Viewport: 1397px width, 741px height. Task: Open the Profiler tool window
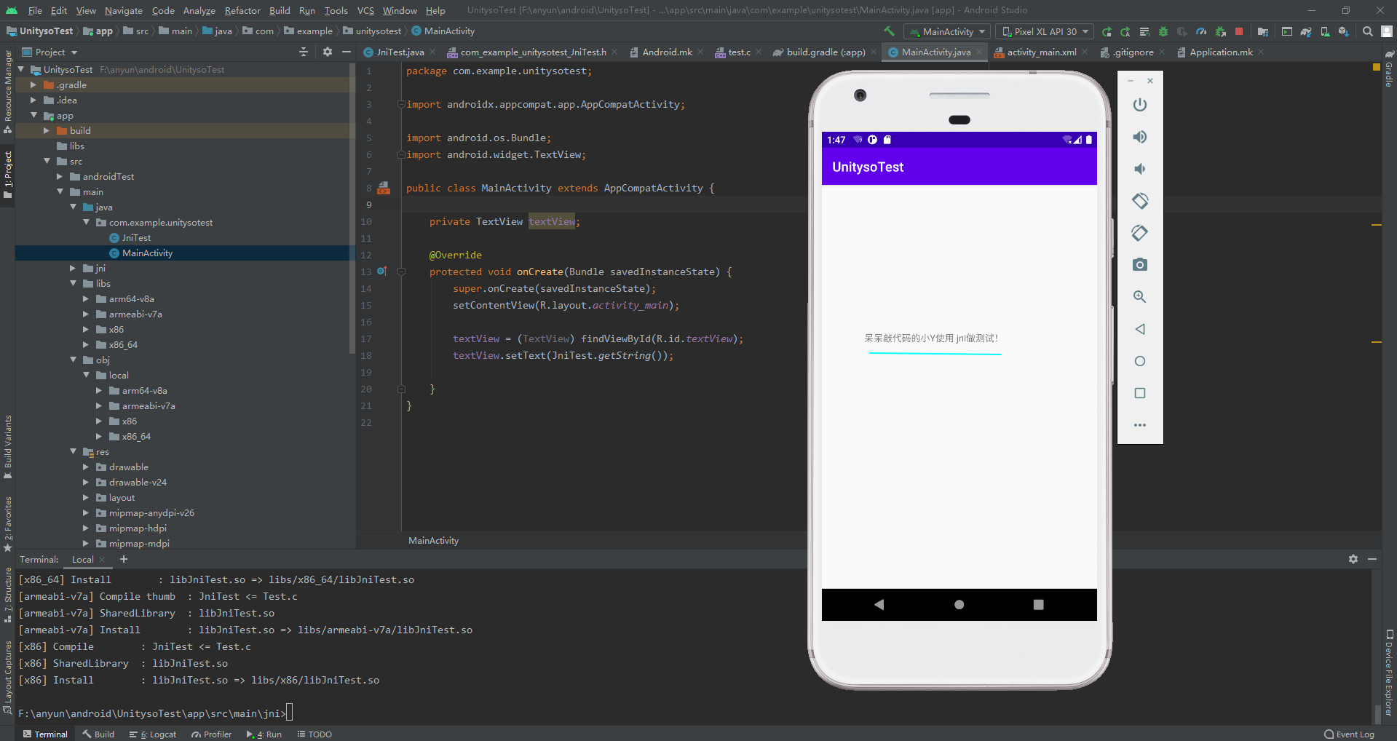211,734
